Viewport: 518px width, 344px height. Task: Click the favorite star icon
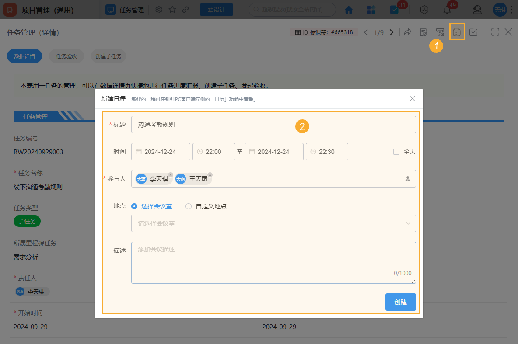tap(172, 10)
